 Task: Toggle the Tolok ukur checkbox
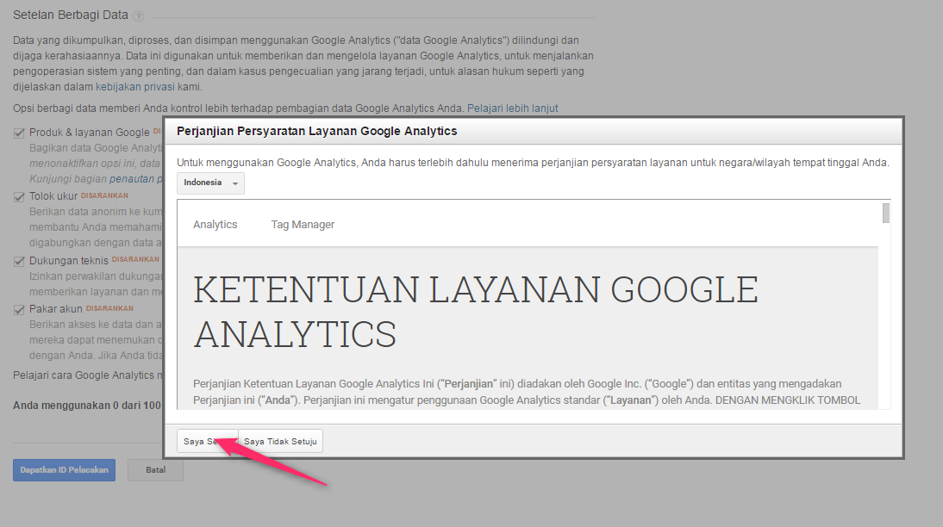tap(19, 197)
